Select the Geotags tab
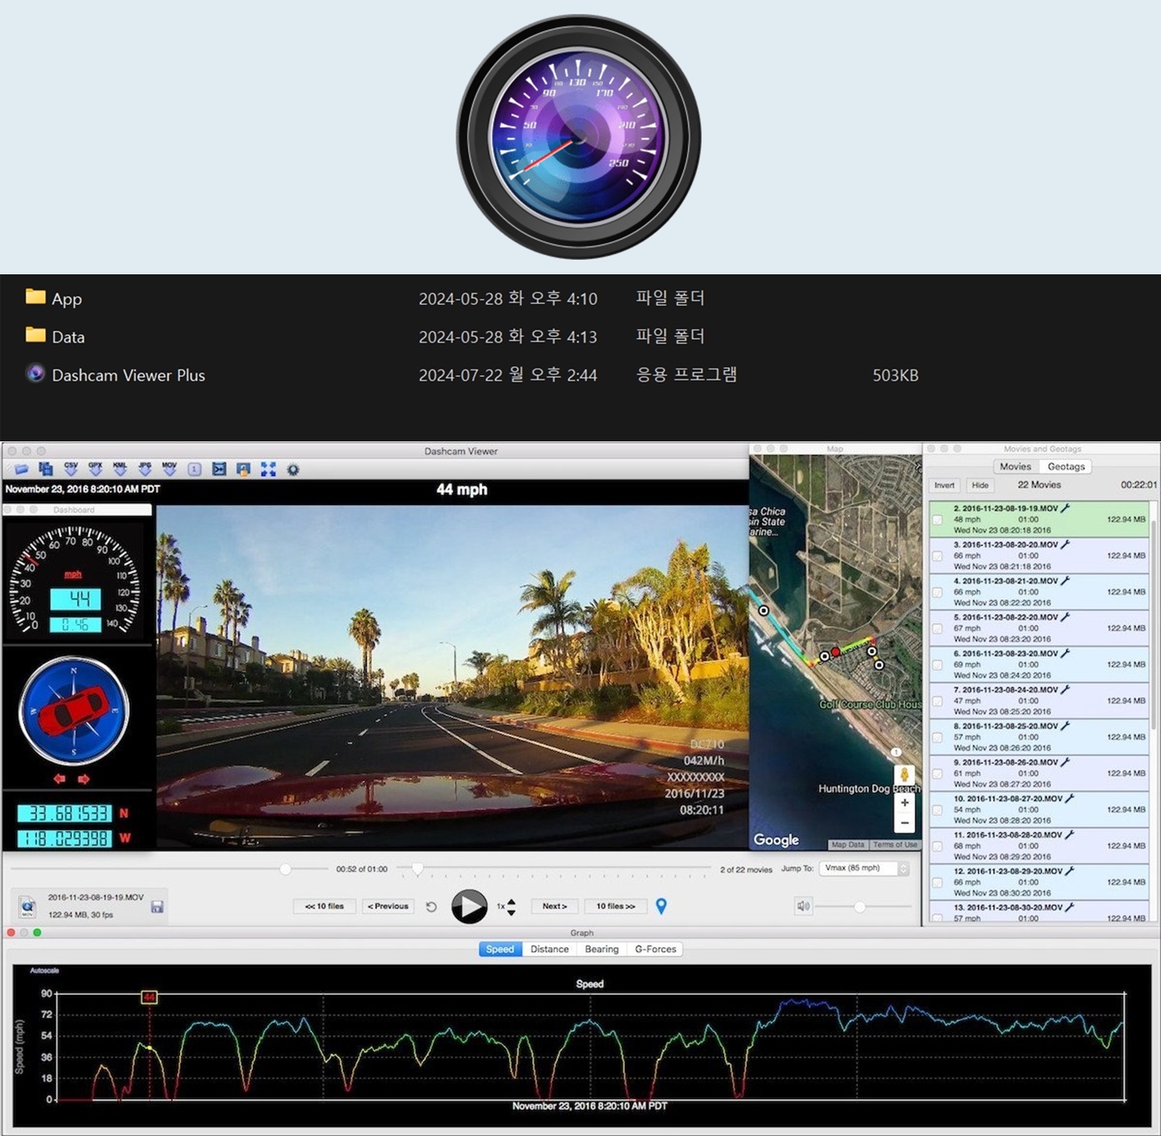 click(1066, 466)
